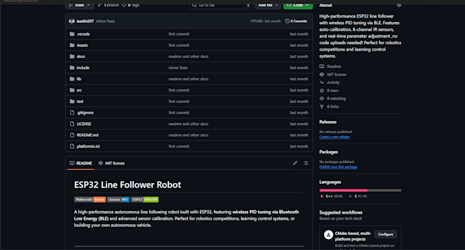Open the Packages heading link
465x250 pixels.
[329, 152]
